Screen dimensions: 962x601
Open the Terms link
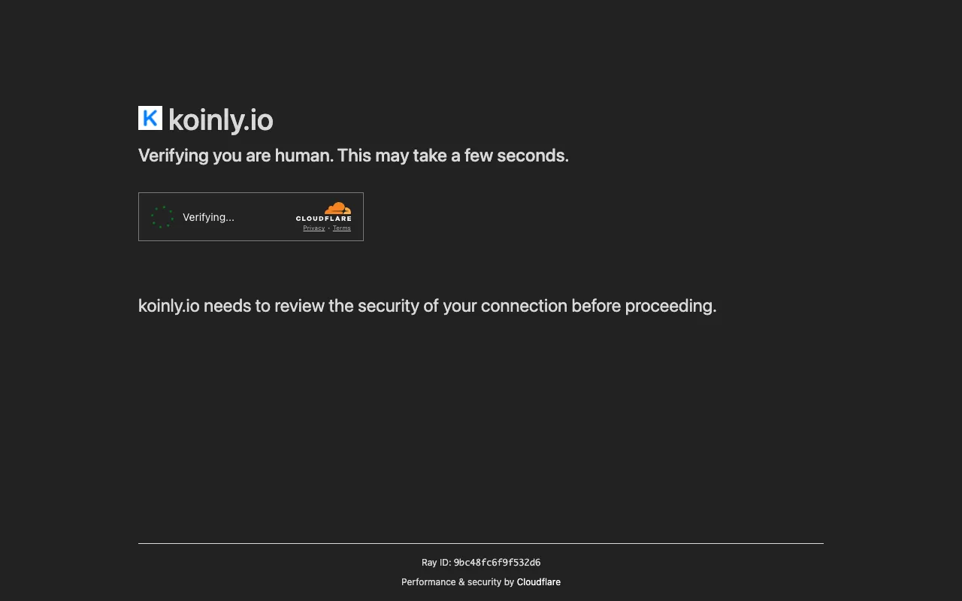[x=342, y=228]
